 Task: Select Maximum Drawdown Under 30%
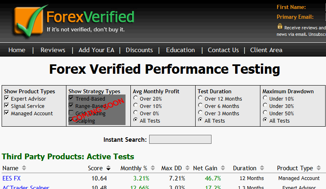tap(265, 105)
